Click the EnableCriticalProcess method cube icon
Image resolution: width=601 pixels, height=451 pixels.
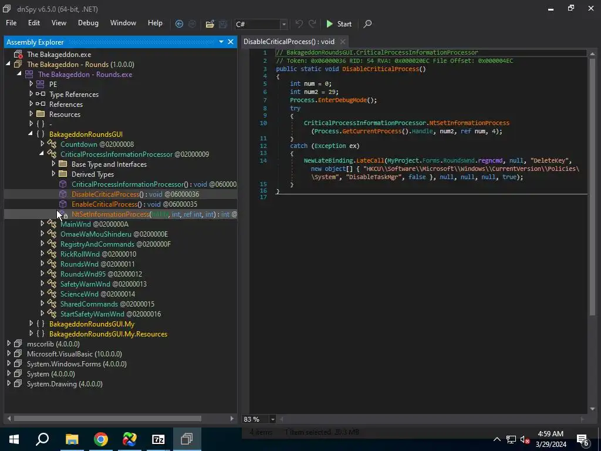[63, 204]
